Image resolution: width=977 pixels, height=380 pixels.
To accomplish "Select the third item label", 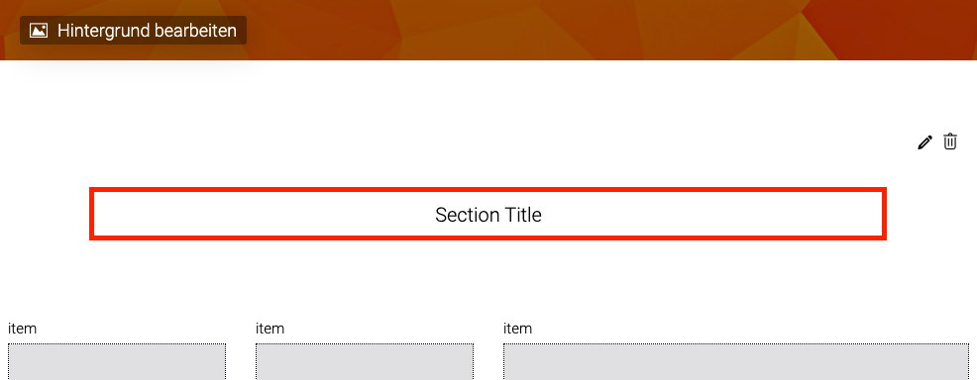I will click(518, 329).
